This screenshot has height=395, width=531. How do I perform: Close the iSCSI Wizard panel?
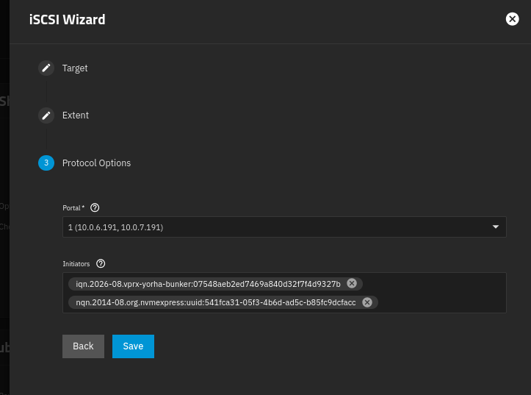pos(512,19)
